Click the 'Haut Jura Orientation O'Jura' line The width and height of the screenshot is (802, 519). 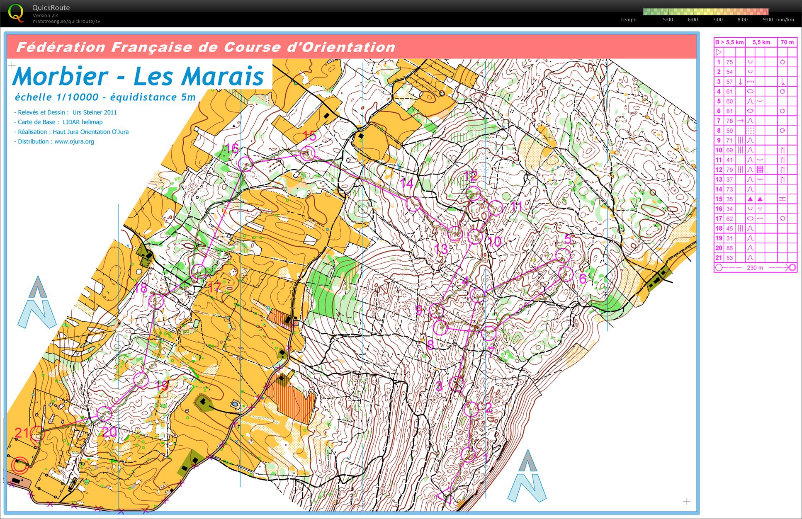90,132
